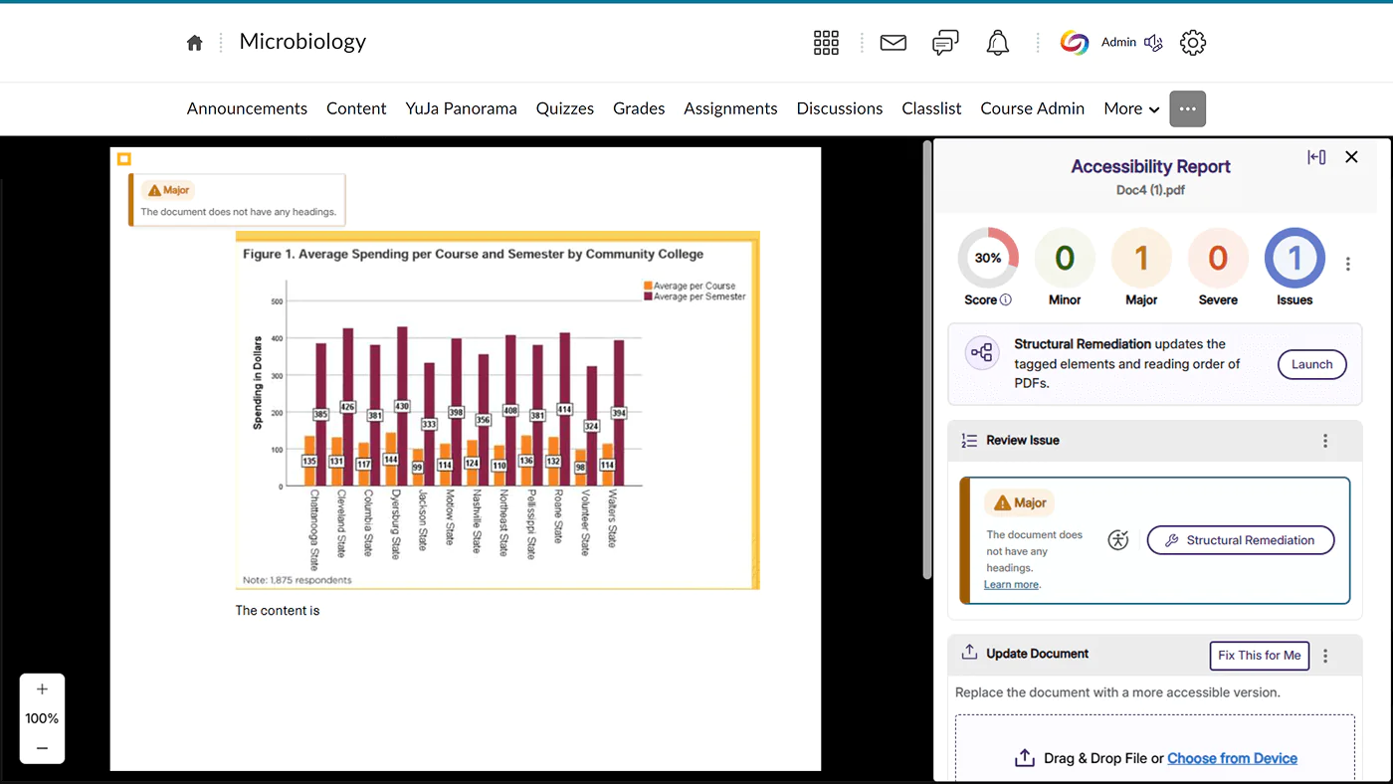Open the Grades navigation tab

coord(639,108)
